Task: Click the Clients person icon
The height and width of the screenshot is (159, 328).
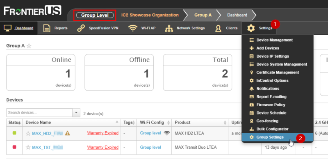Action: click(218, 28)
